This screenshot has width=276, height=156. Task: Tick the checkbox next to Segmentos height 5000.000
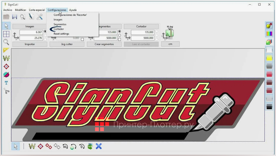click(x=119, y=39)
